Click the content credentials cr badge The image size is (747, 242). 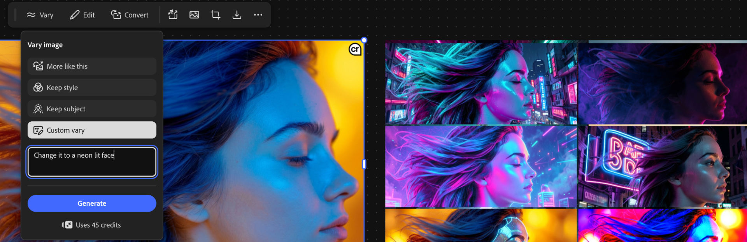click(355, 49)
